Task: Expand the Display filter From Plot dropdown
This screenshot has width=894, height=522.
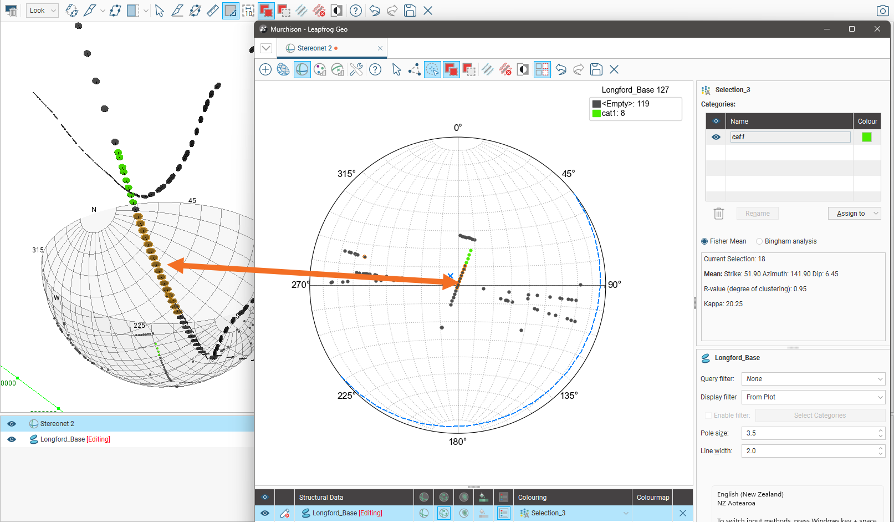Action: point(813,397)
